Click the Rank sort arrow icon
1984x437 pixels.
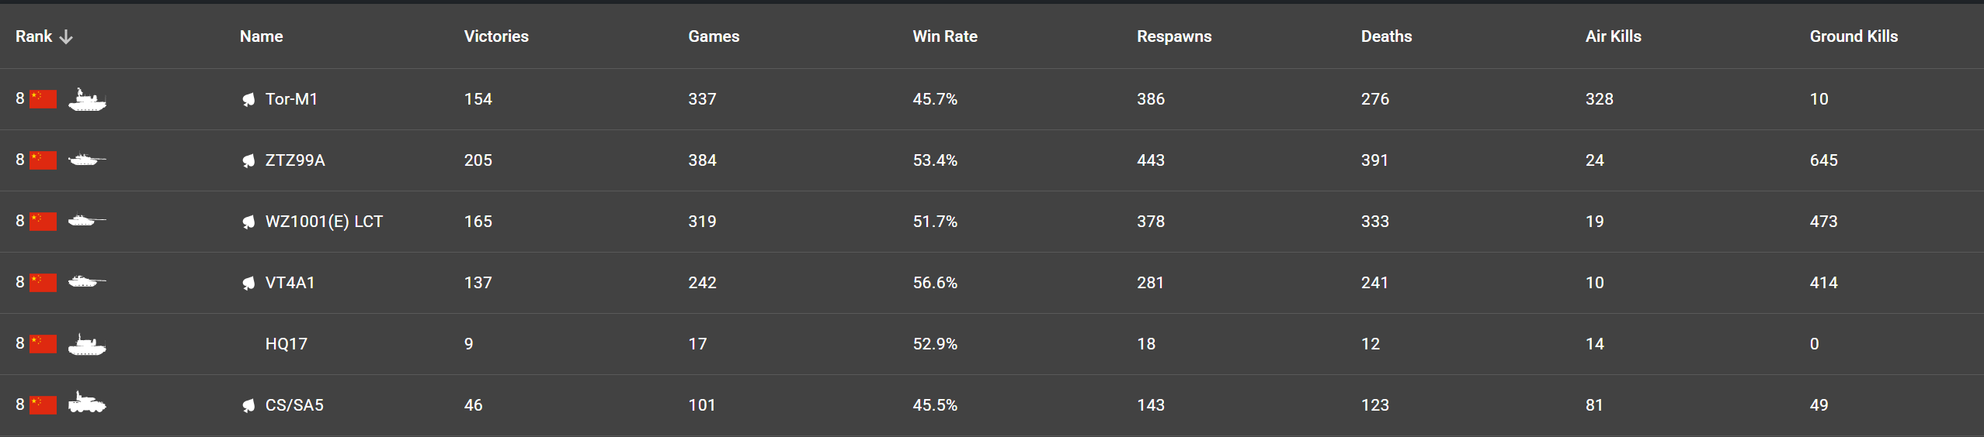66,36
